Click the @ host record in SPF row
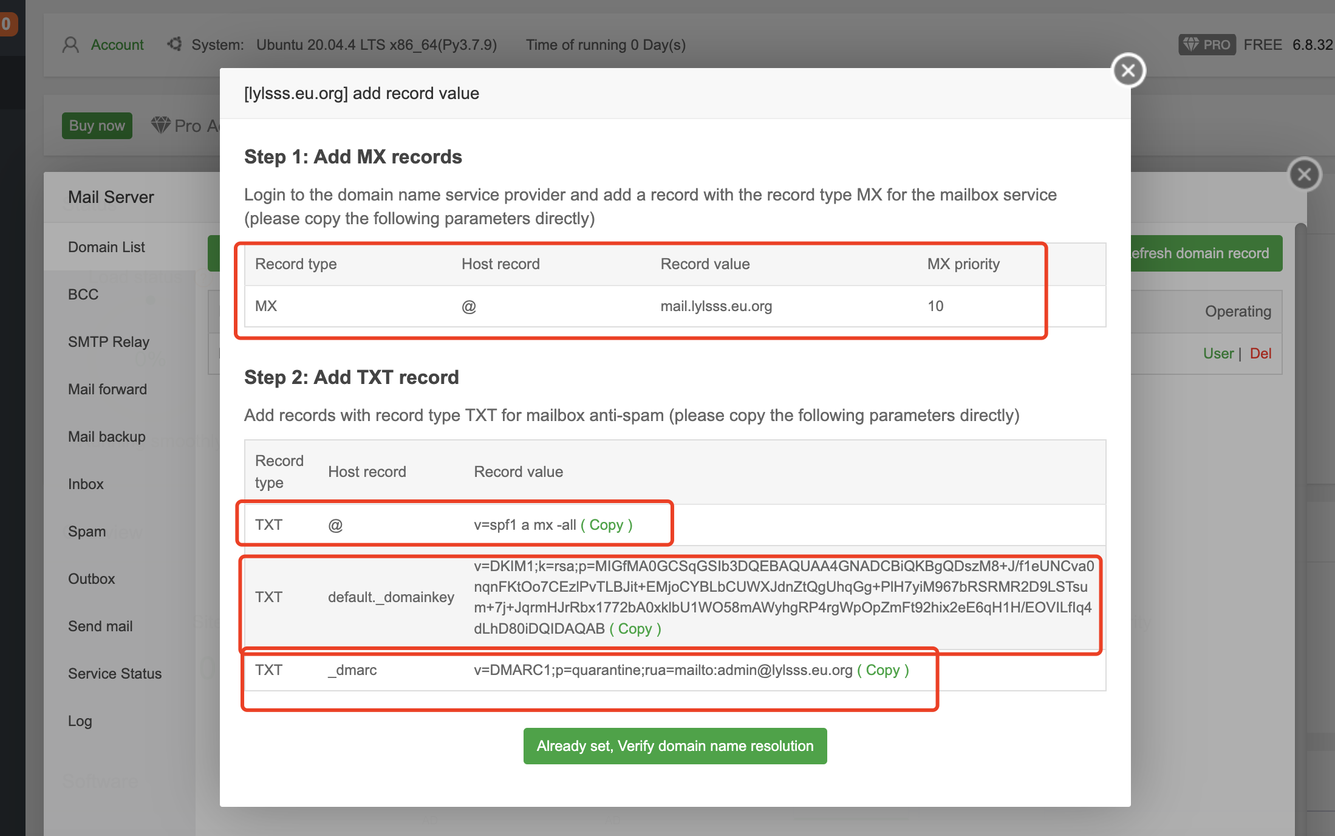 [x=335, y=525]
